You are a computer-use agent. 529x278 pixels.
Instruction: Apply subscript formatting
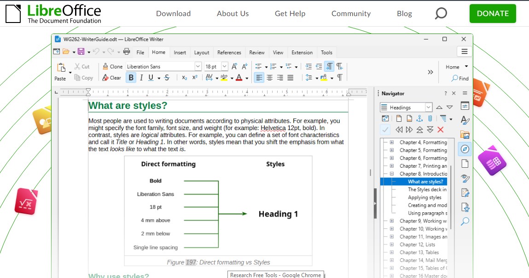tap(184, 78)
